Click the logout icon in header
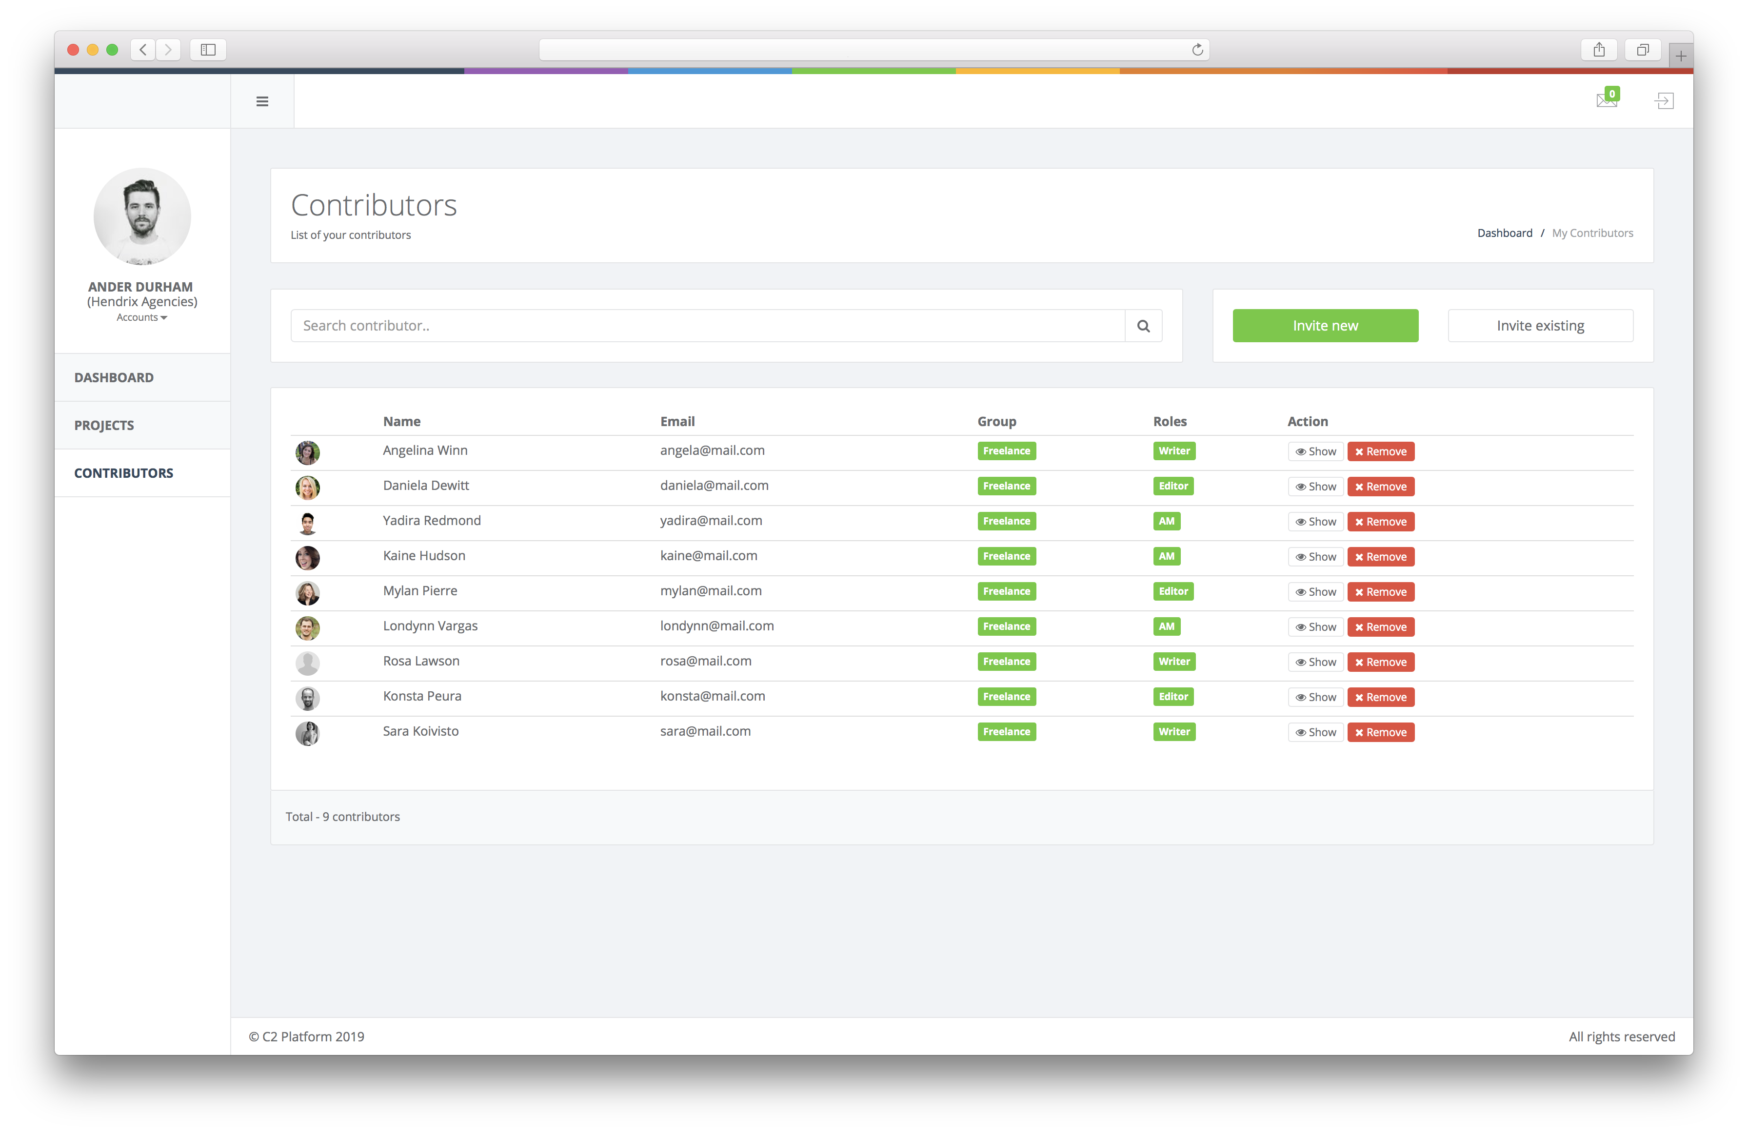The image size is (1748, 1133). tap(1664, 100)
